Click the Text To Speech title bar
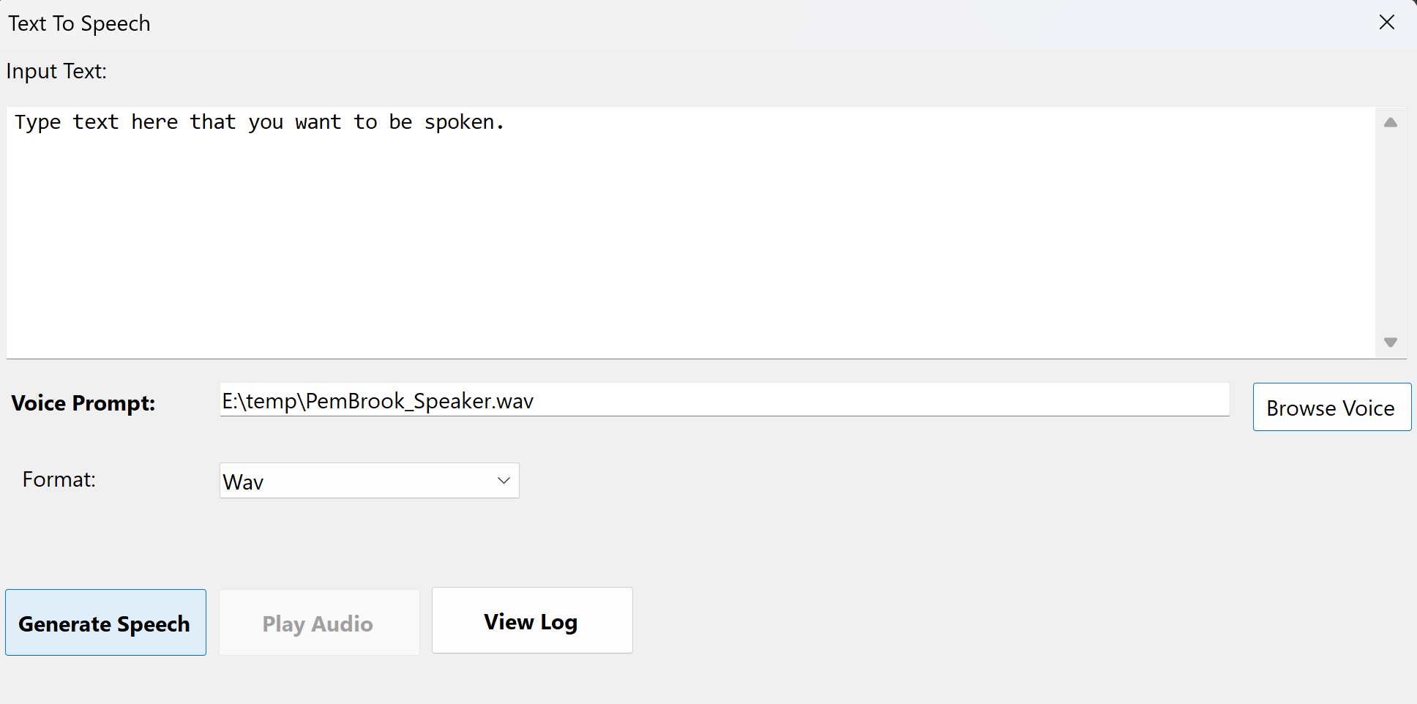This screenshot has width=1417, height=704. 78,23
